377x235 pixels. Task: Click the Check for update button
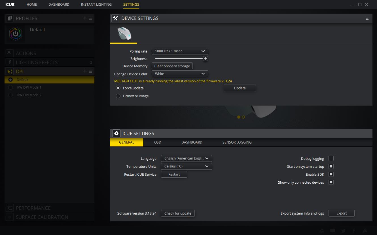point(178,213)
